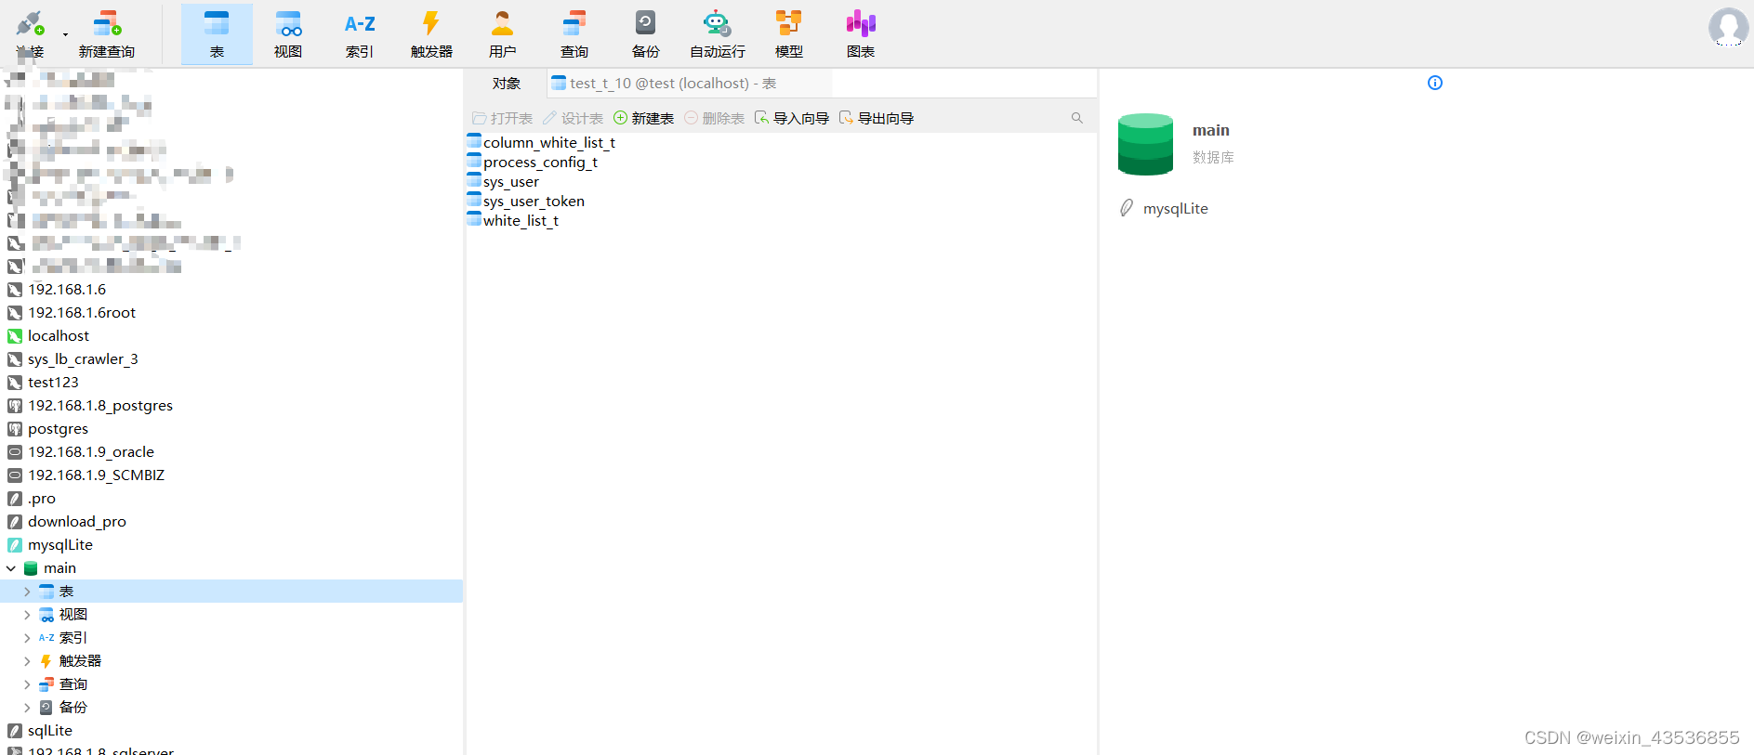Select the postgres connection
The width and height of the screenshot is (1754, 755).
[58, 429]
